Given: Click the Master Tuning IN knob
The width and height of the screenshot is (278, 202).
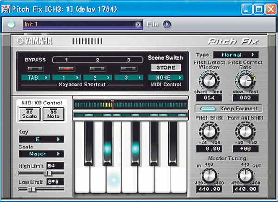Looking at the screenshot, I should pyautogui.click(x=209, y=175).
